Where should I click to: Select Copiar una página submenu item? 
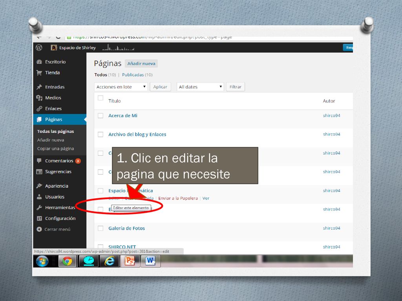(x=55, y=149)
